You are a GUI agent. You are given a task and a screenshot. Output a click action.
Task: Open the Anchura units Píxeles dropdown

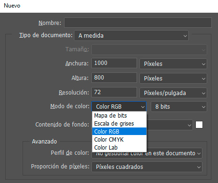tap(173, 64)
